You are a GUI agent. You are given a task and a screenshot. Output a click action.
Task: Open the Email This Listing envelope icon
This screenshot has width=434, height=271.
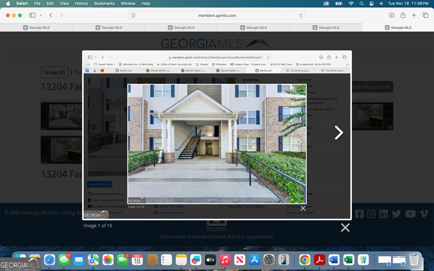(x=156, y=206)
